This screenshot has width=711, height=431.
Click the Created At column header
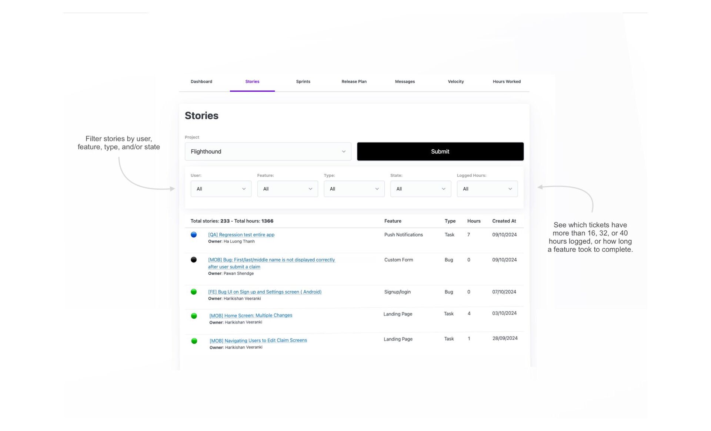(504, 221)
